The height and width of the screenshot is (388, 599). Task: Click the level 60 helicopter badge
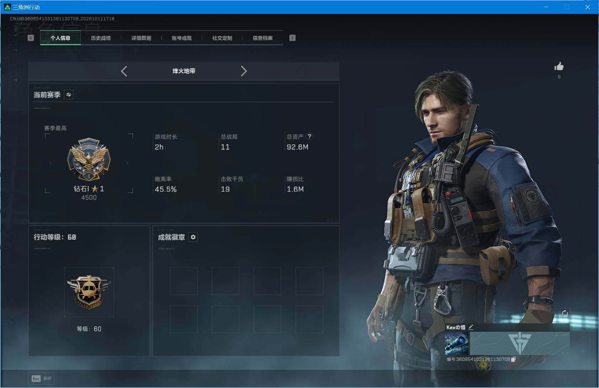tap(89, 292)
